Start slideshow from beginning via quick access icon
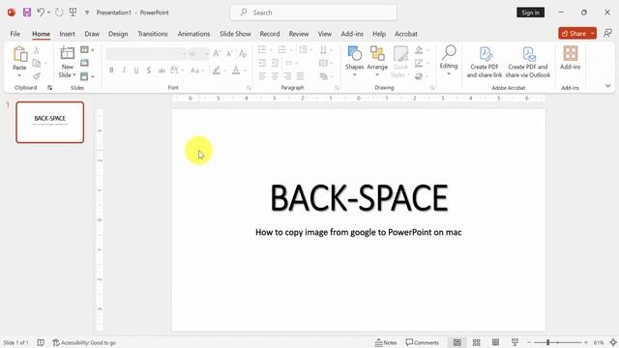Viewport: 619px width, 348px height. (x=74, y=13)
